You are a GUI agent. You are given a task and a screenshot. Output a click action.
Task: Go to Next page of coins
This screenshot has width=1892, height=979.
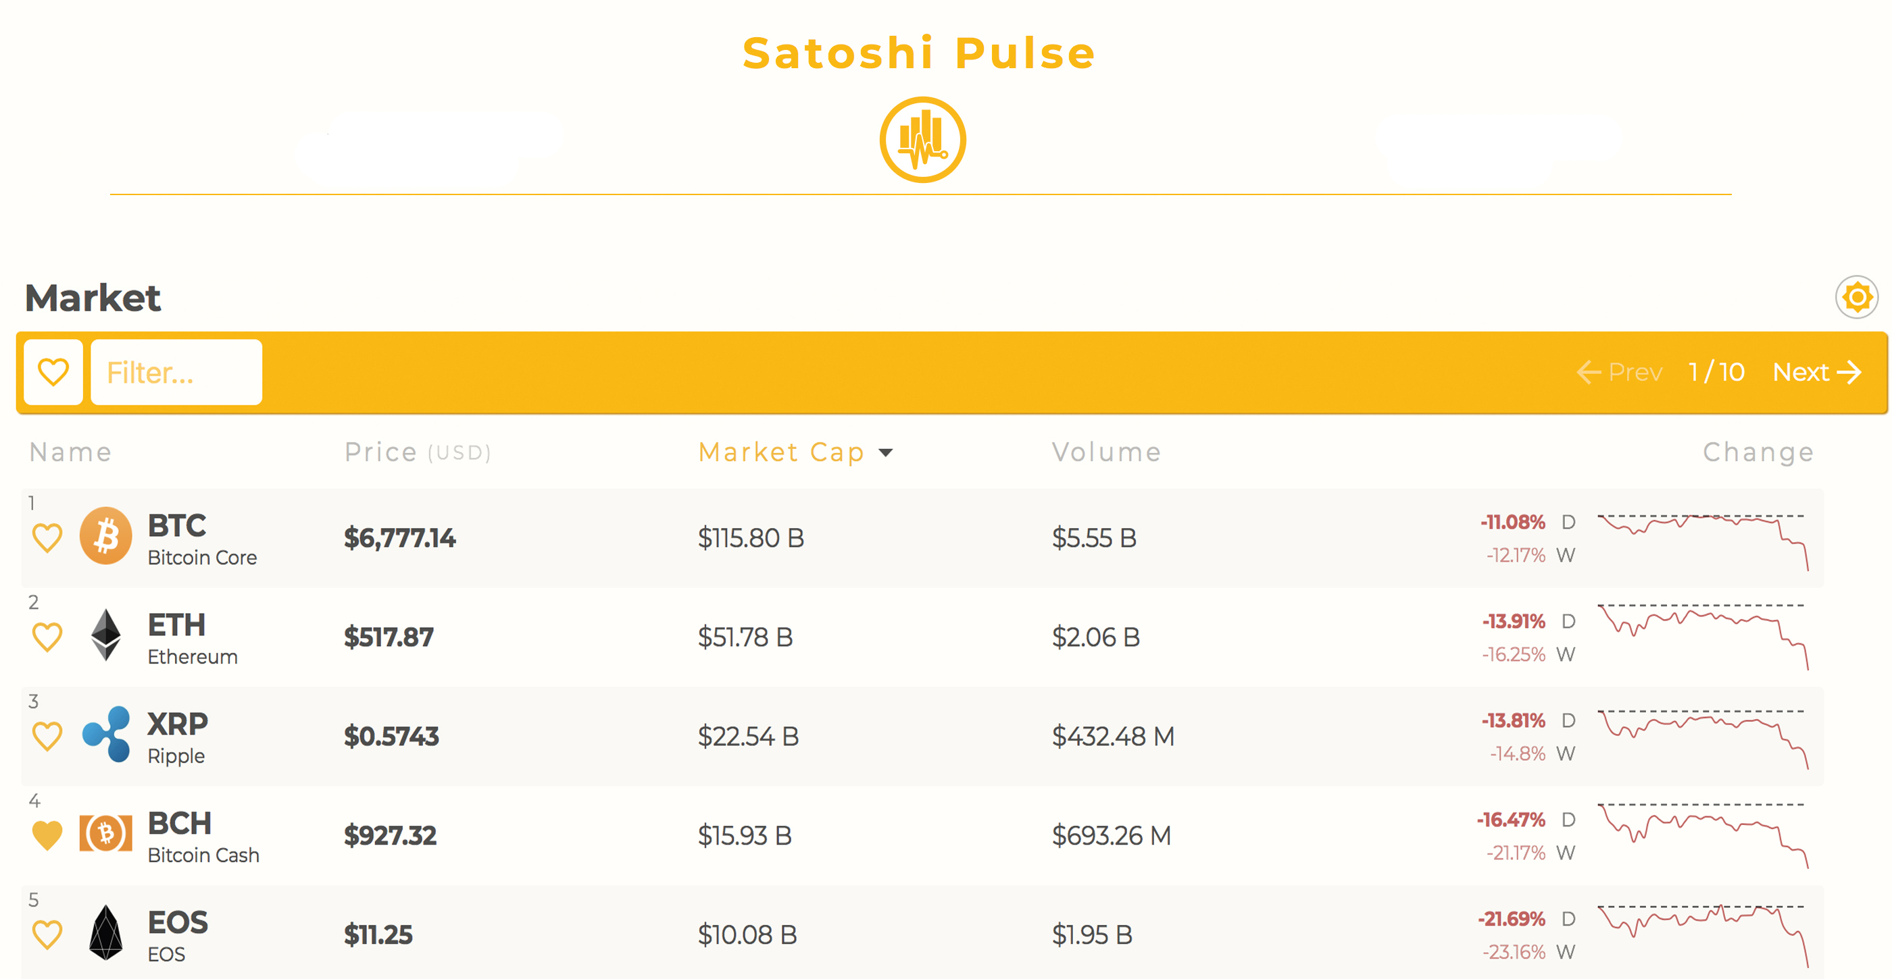click(x=1817, y=372)
